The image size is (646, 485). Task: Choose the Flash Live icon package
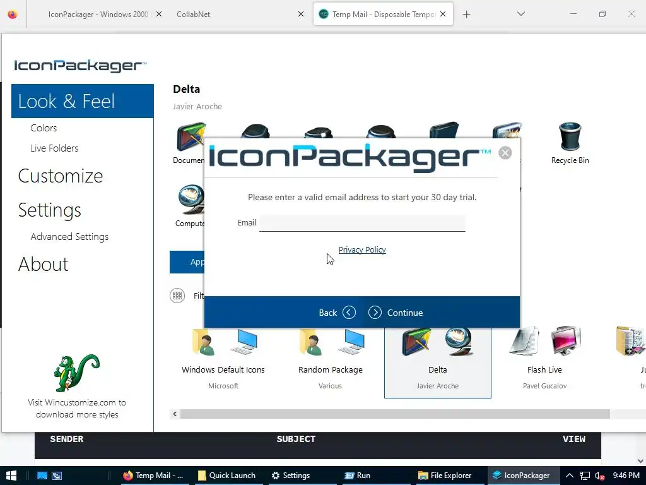click(x=544, y=362)
